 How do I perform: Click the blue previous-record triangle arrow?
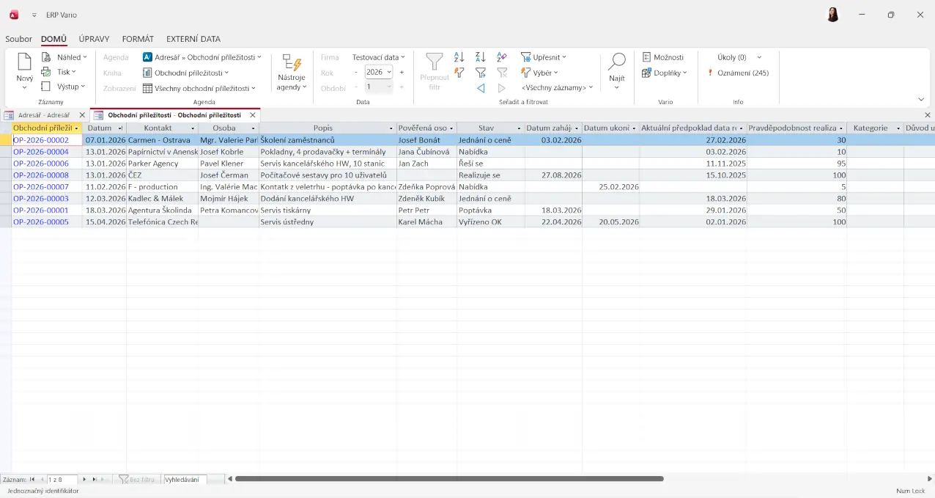click(481, 88)
